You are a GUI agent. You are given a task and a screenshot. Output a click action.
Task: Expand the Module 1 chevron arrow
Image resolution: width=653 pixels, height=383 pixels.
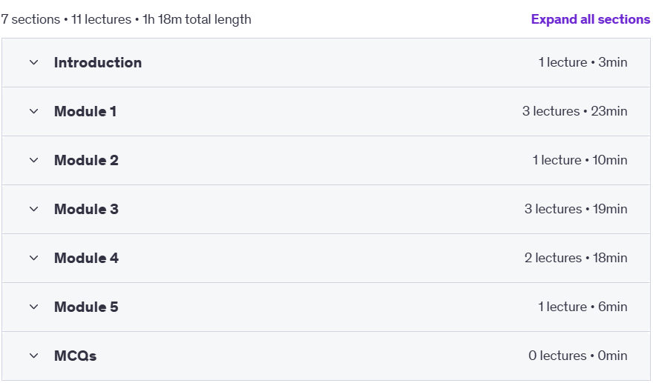(33, 111)
